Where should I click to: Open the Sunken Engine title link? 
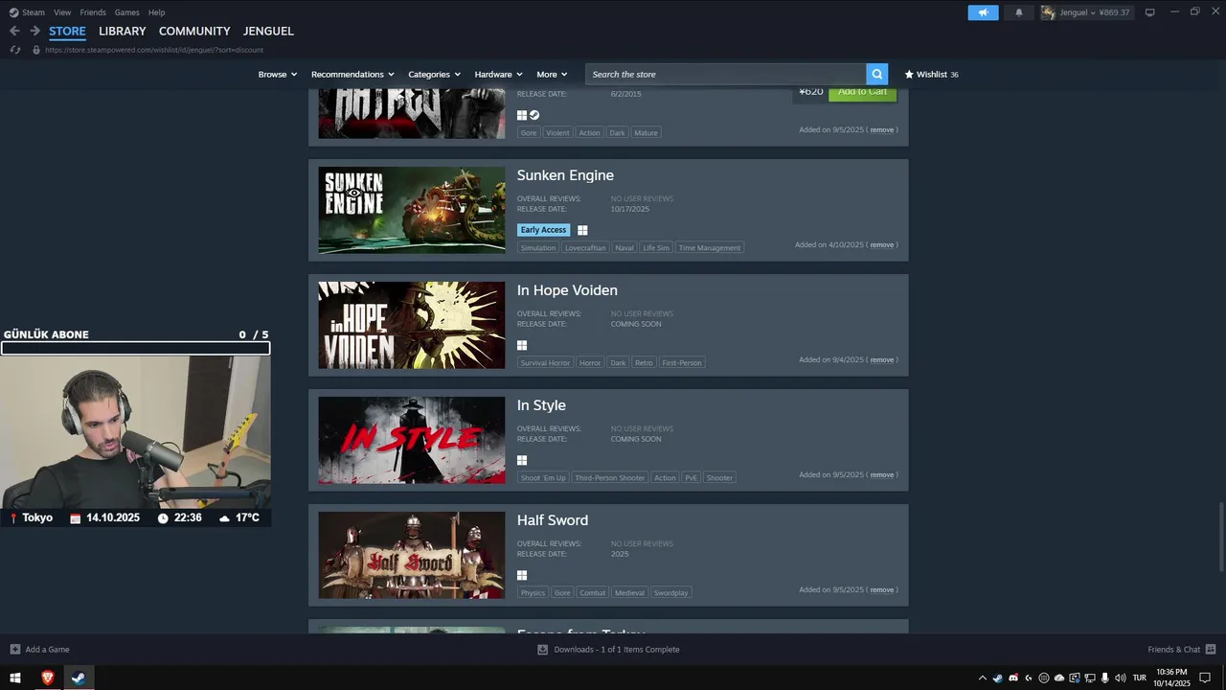[x=565, y=175]
